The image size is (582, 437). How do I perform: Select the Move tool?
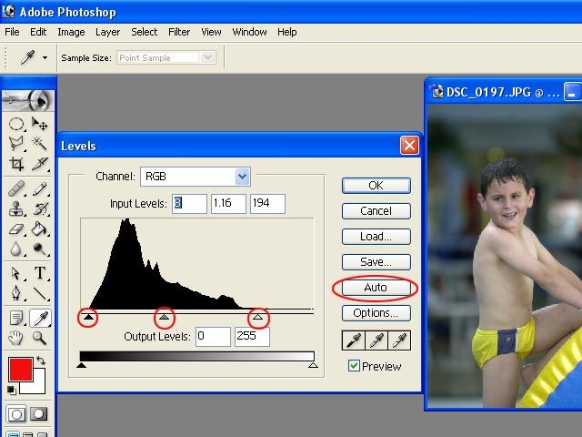pos(39,124)
